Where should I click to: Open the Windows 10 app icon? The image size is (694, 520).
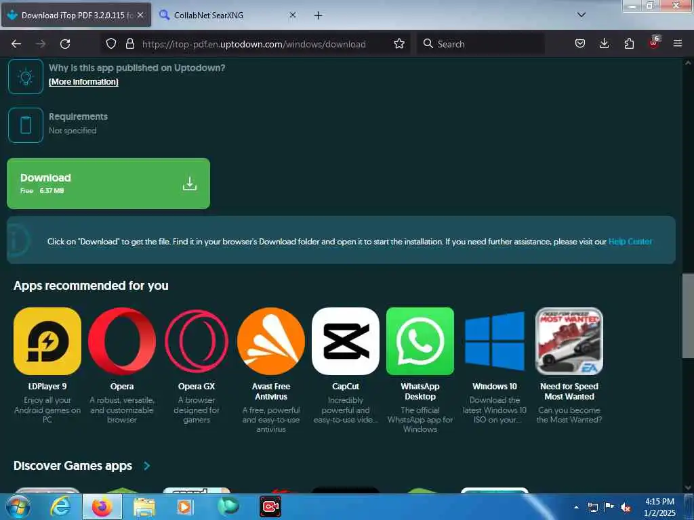click(495, 341)
